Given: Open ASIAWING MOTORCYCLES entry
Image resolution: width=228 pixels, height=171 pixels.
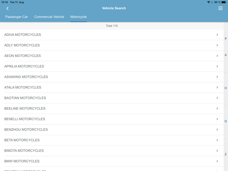Looking at the screenshot, I should tap(112, 77).
